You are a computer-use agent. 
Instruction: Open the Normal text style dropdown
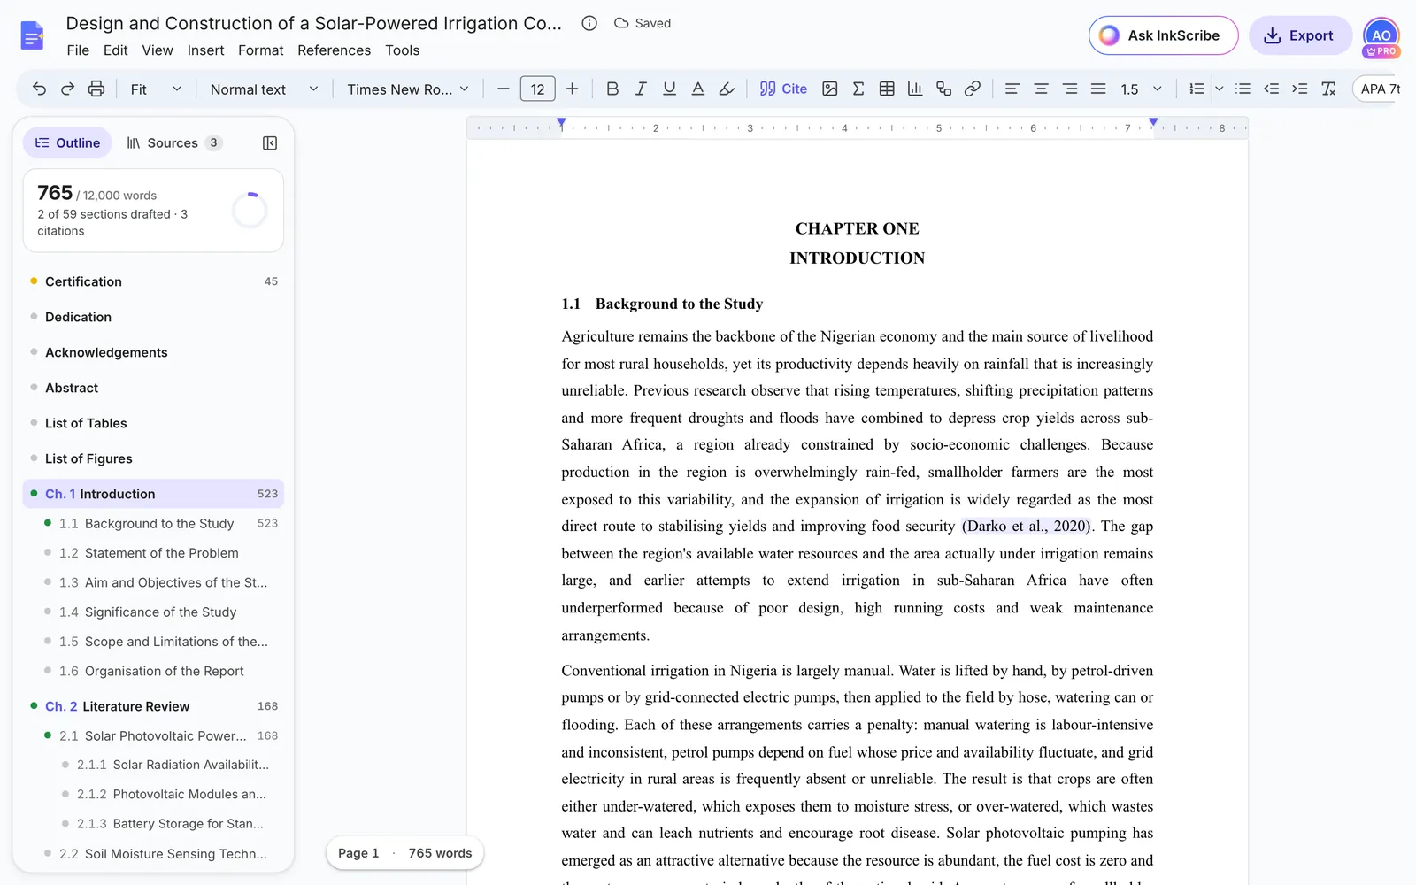(264, 88)
